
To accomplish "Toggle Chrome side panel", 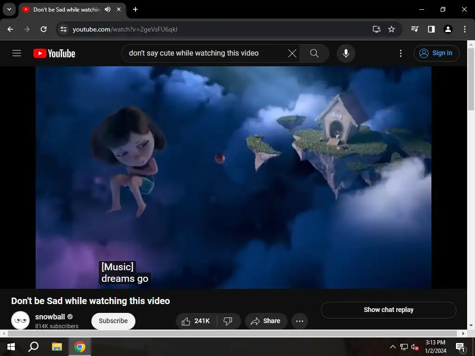I will click(x=431, y=29).
